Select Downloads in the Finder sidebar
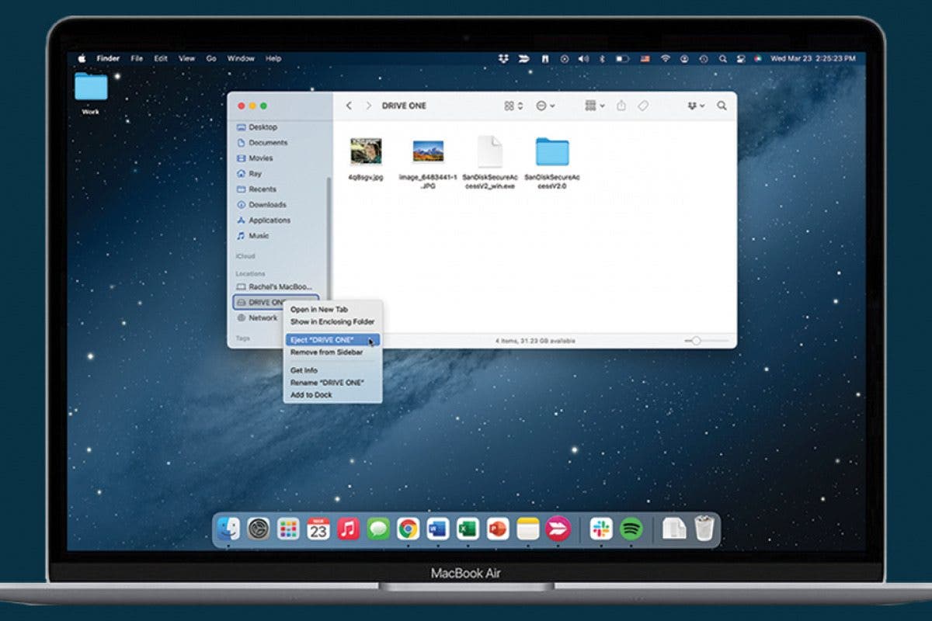Viewport: 932px width, 621px height. pyautogui.click(x=266, y=205)
